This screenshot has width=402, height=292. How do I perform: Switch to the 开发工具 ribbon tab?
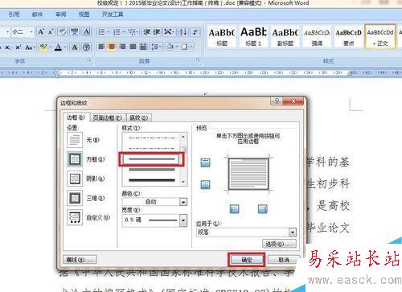tap(113, 14)
